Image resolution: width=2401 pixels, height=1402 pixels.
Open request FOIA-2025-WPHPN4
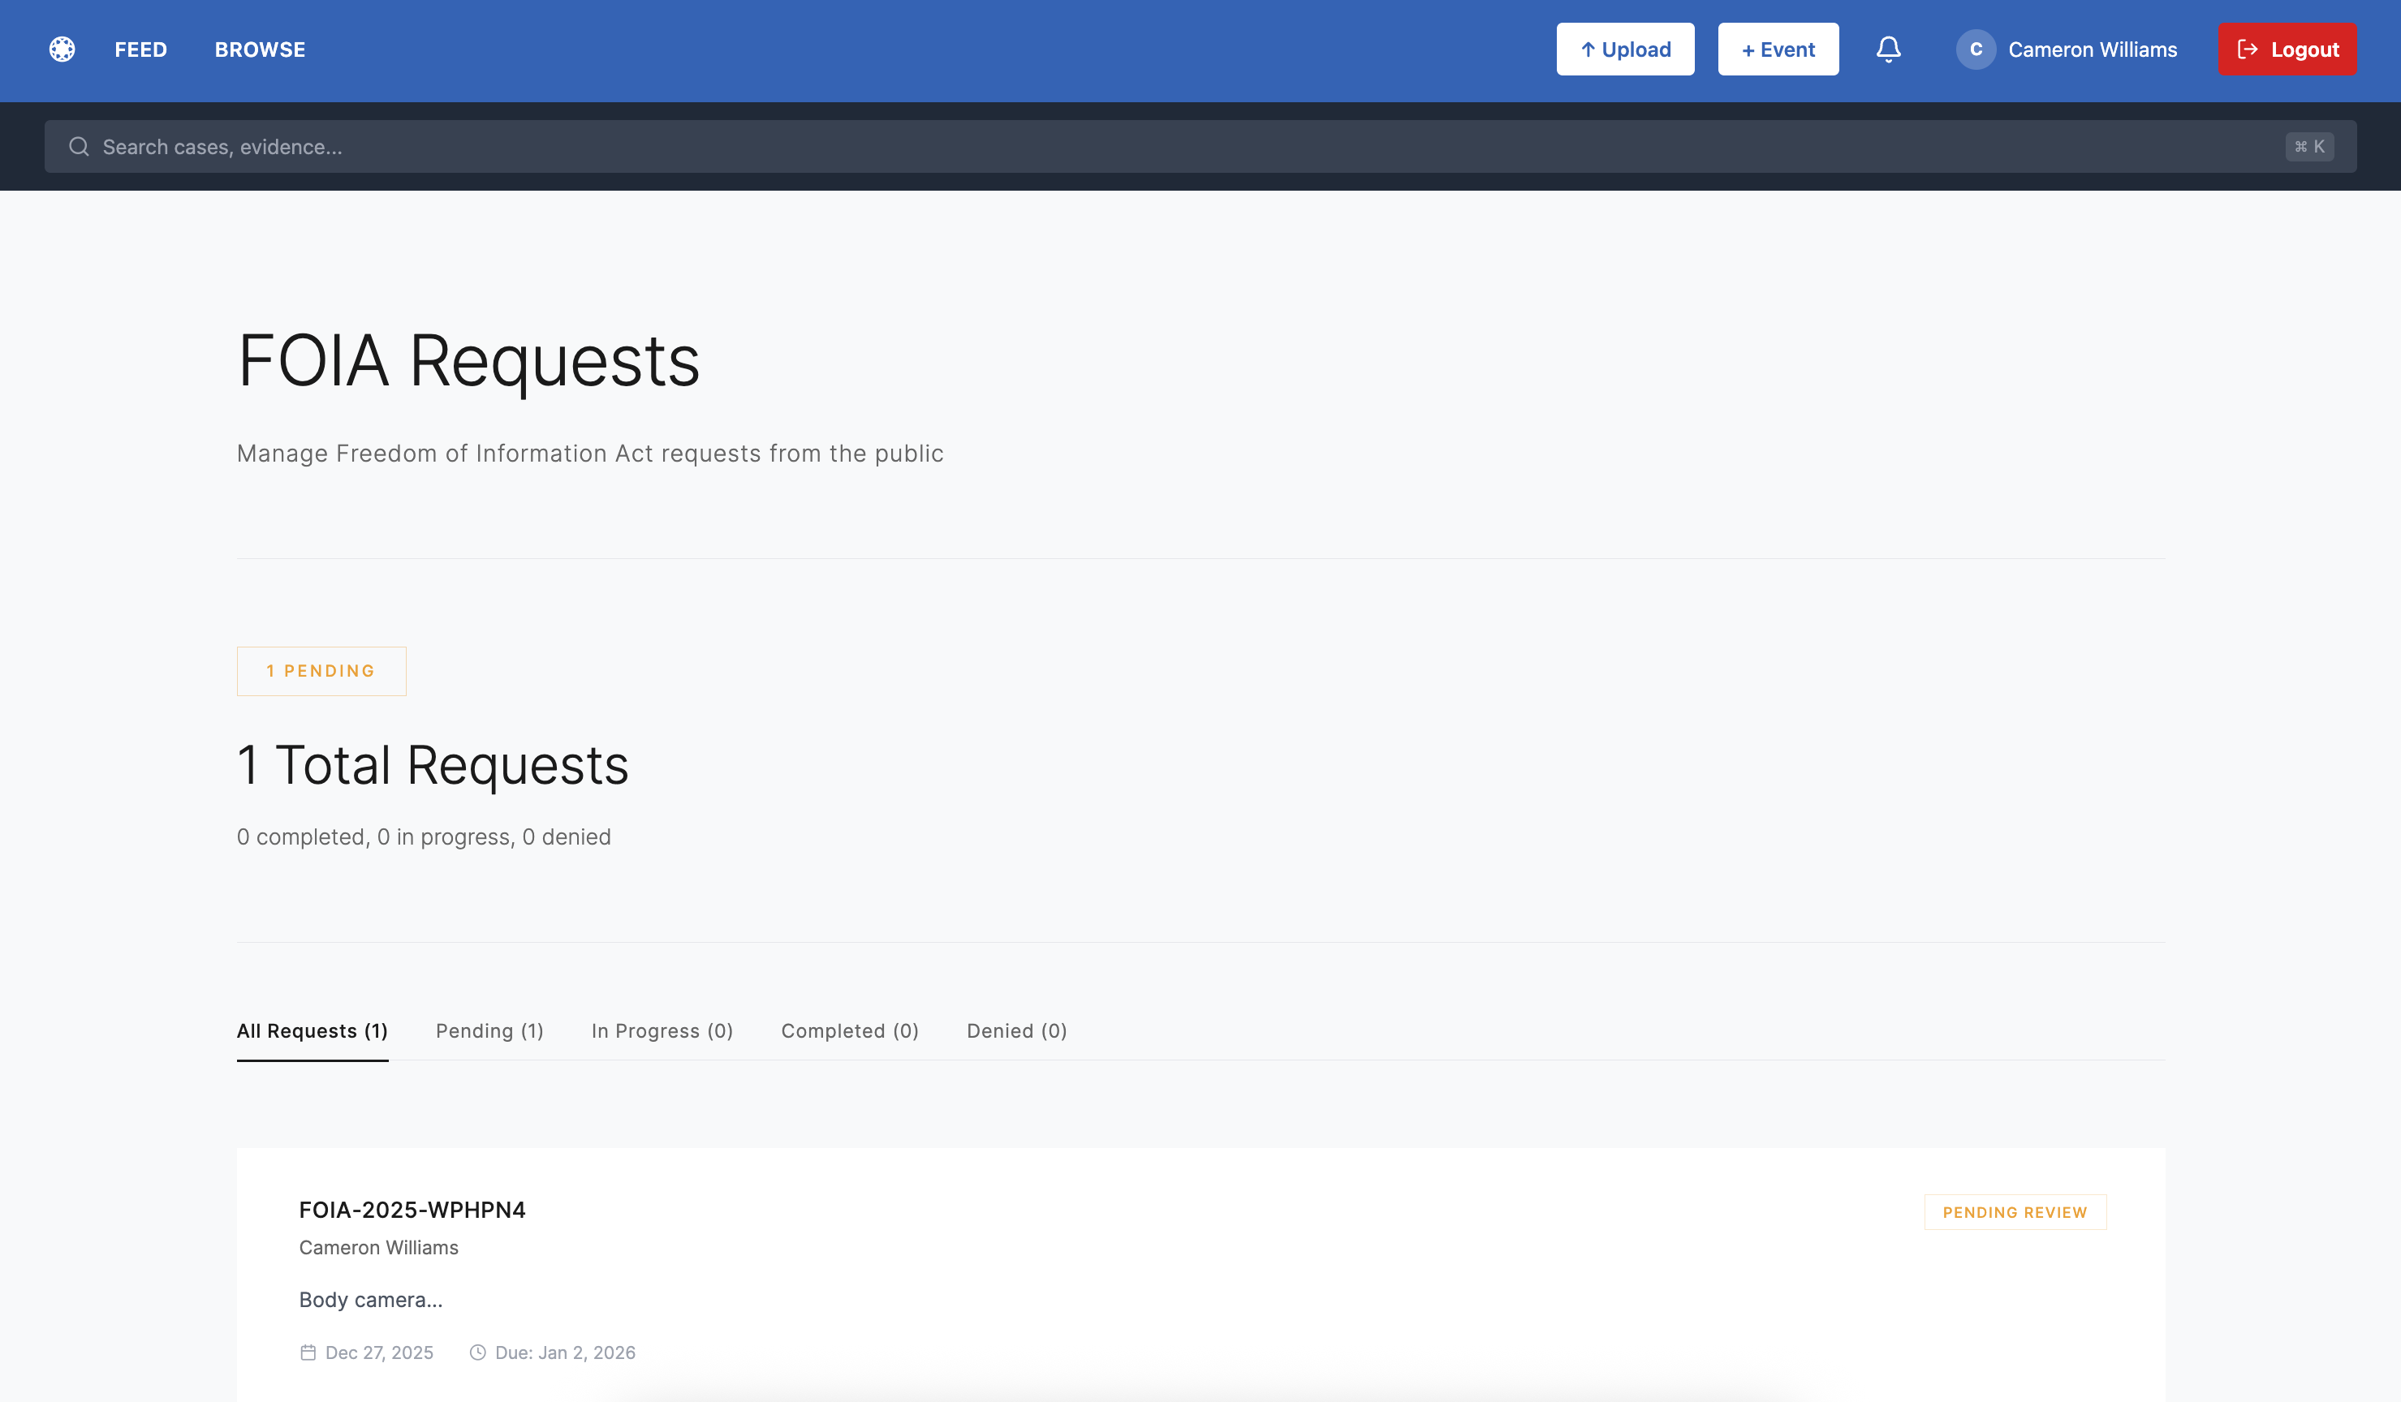pyautogui.click(x=412, y=1210)
